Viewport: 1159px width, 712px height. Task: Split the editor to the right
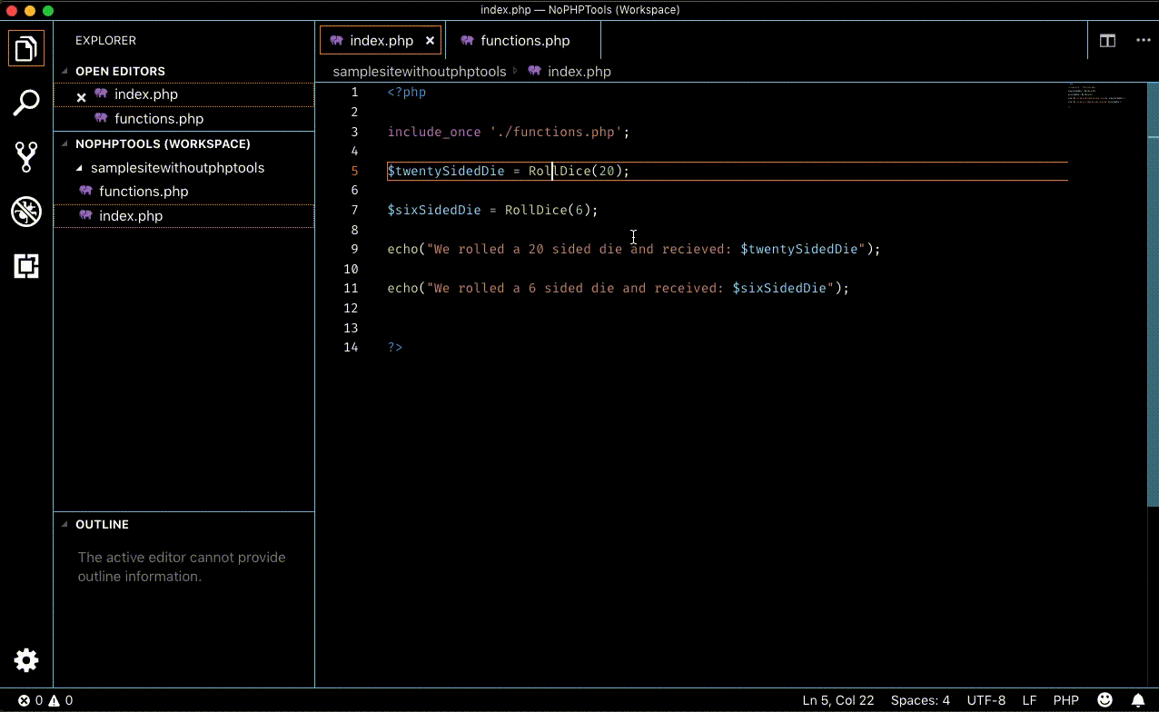click(x=1107, y=40)
